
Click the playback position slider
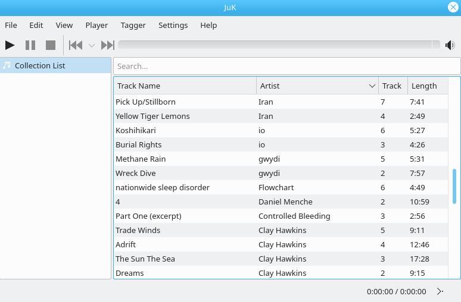click(x=279, y=45)
